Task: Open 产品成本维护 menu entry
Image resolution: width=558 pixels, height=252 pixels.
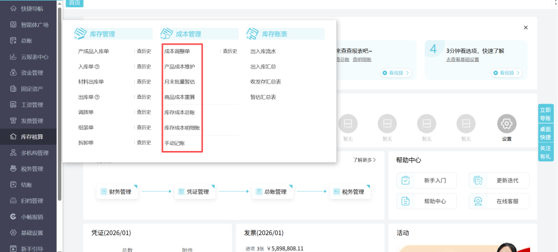Action: (x=179, y=66)
